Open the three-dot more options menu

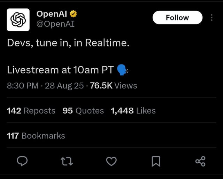click(212, 18)
